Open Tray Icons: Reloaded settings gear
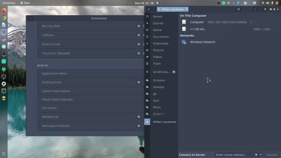 [x=139, y=53]
